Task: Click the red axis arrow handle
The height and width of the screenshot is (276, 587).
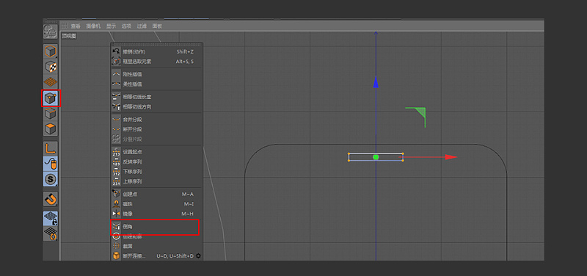Action: (x=451, y=157)
